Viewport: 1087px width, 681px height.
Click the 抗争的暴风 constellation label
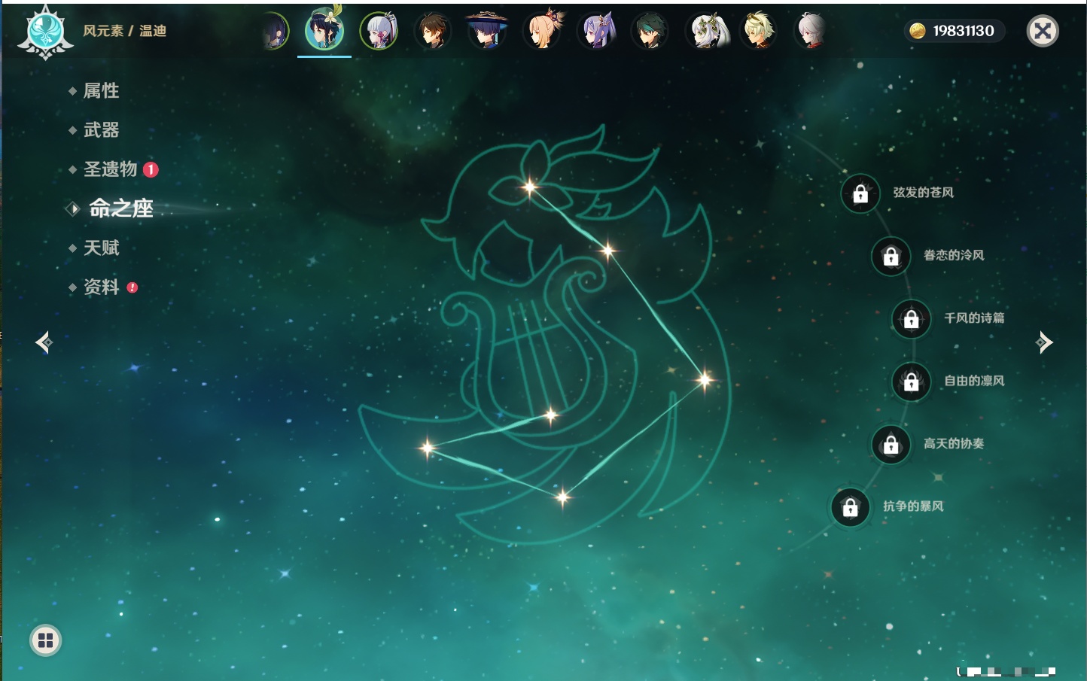(x=913, y=506)
